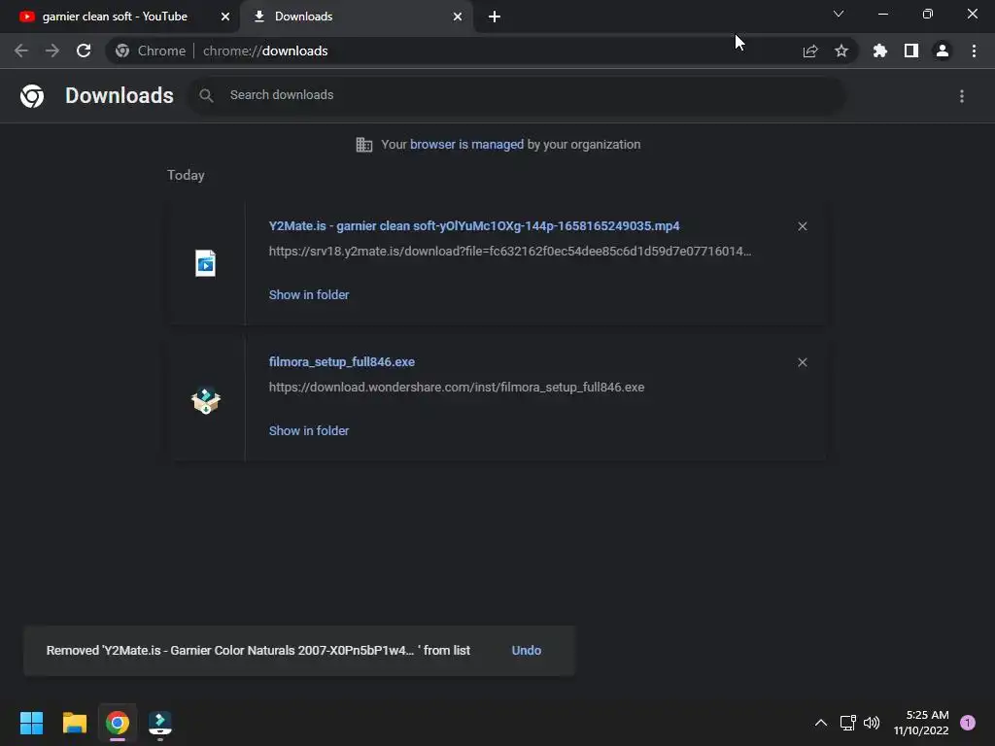The image size is (995, 746).
Task: Remove the Y2Mate mp4 download from list
Action: [802, 226]
